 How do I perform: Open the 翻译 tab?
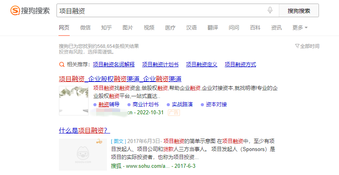pos(213,28)
